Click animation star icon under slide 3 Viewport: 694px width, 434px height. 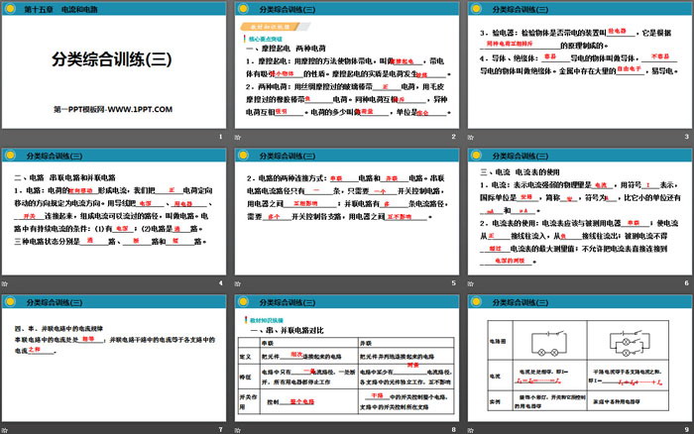(471, 137)
